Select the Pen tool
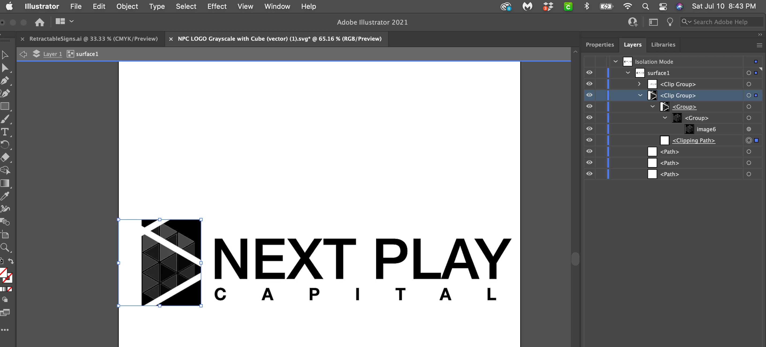 tap(5, 81)
